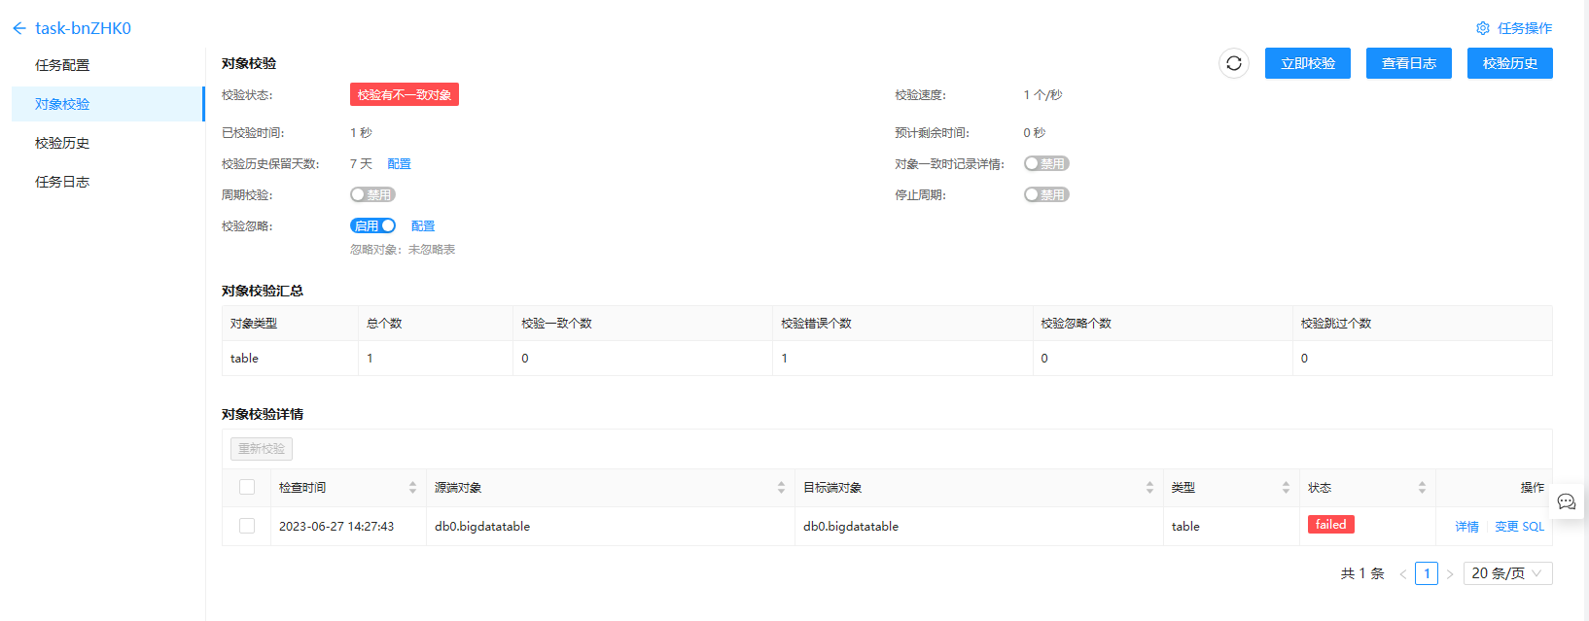Sort by 源端对象 column arrows
Viewport: 1589px width, 621px height.
click(x=781, y=488)
